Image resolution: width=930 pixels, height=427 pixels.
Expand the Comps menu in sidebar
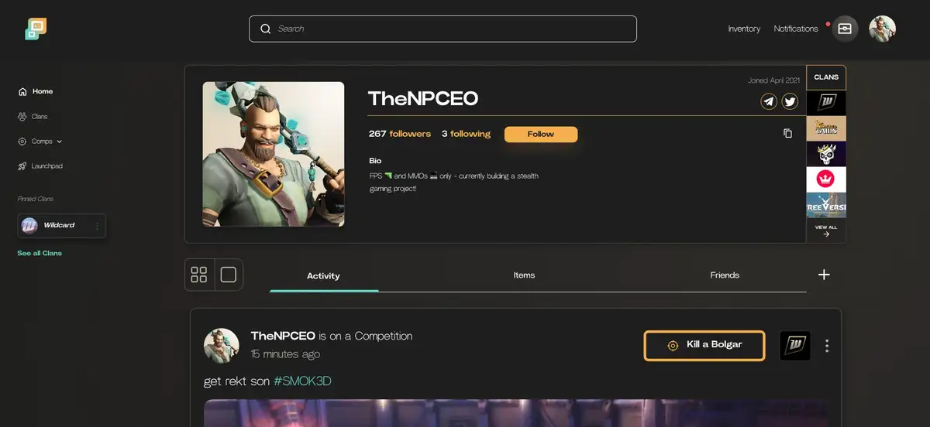[x=40, y=142]
